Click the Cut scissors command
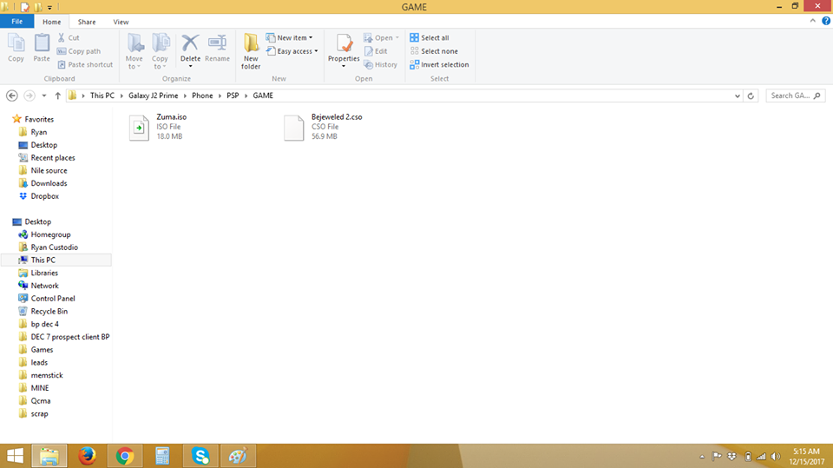Screen dimensions: 833x468 (68, 37)
